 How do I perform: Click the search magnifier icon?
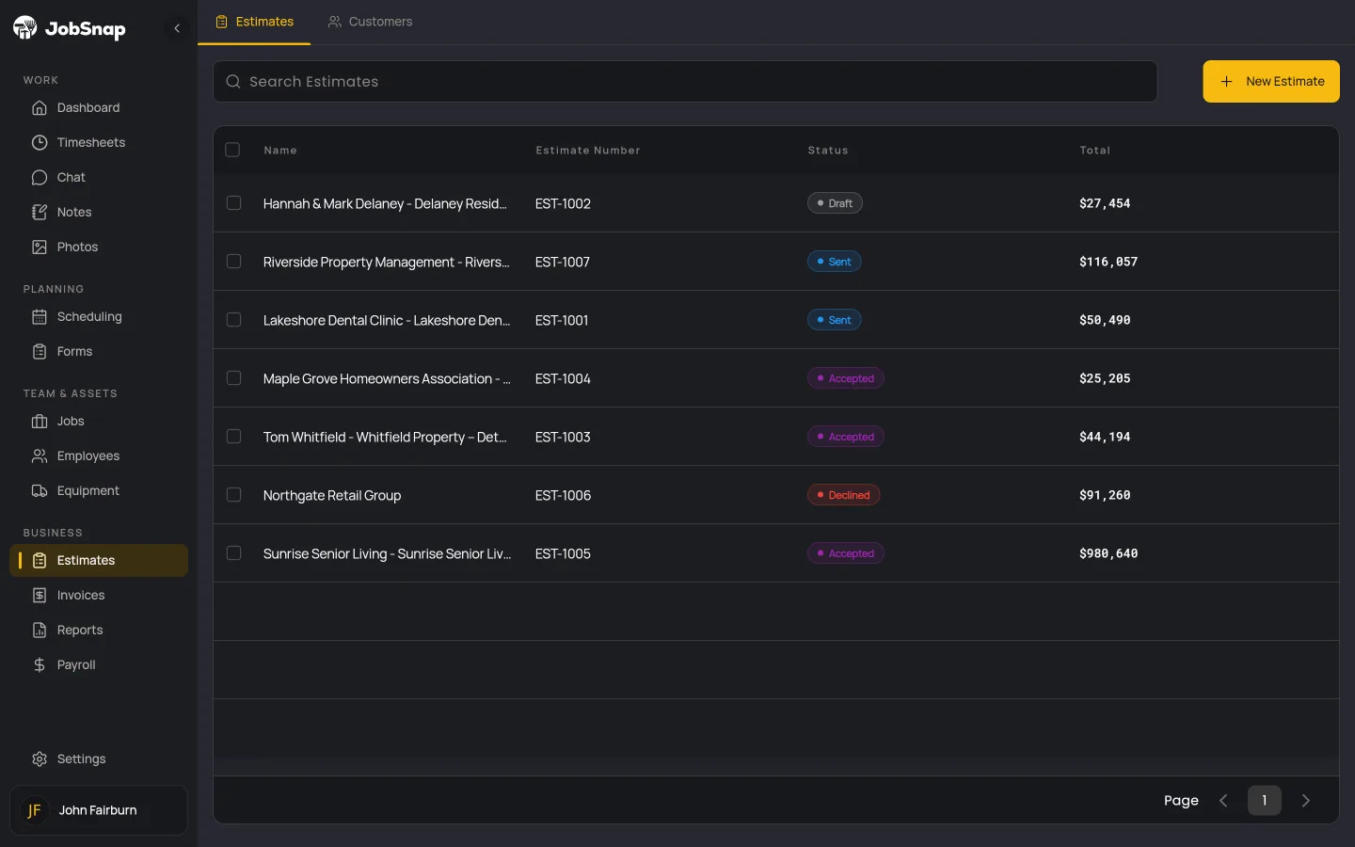pos(233,82)
